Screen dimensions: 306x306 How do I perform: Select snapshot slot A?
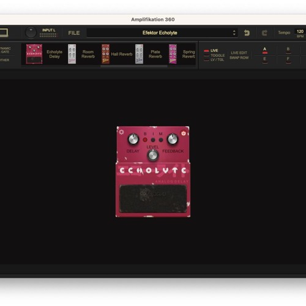point(265,50)
